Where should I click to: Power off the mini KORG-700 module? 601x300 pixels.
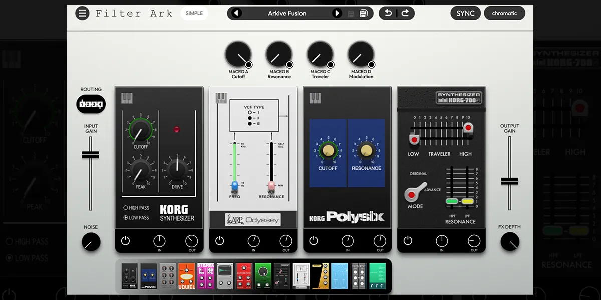click(x=408, y=240)
